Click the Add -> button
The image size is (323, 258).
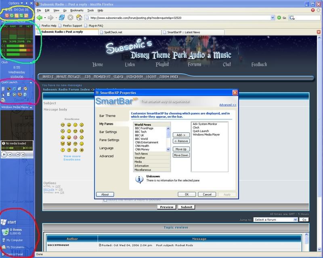tap(181, 135)
